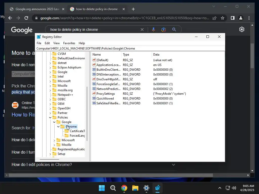Select the QuicAllowed value
The image size is (259, 194).
[x=105, y=99]
